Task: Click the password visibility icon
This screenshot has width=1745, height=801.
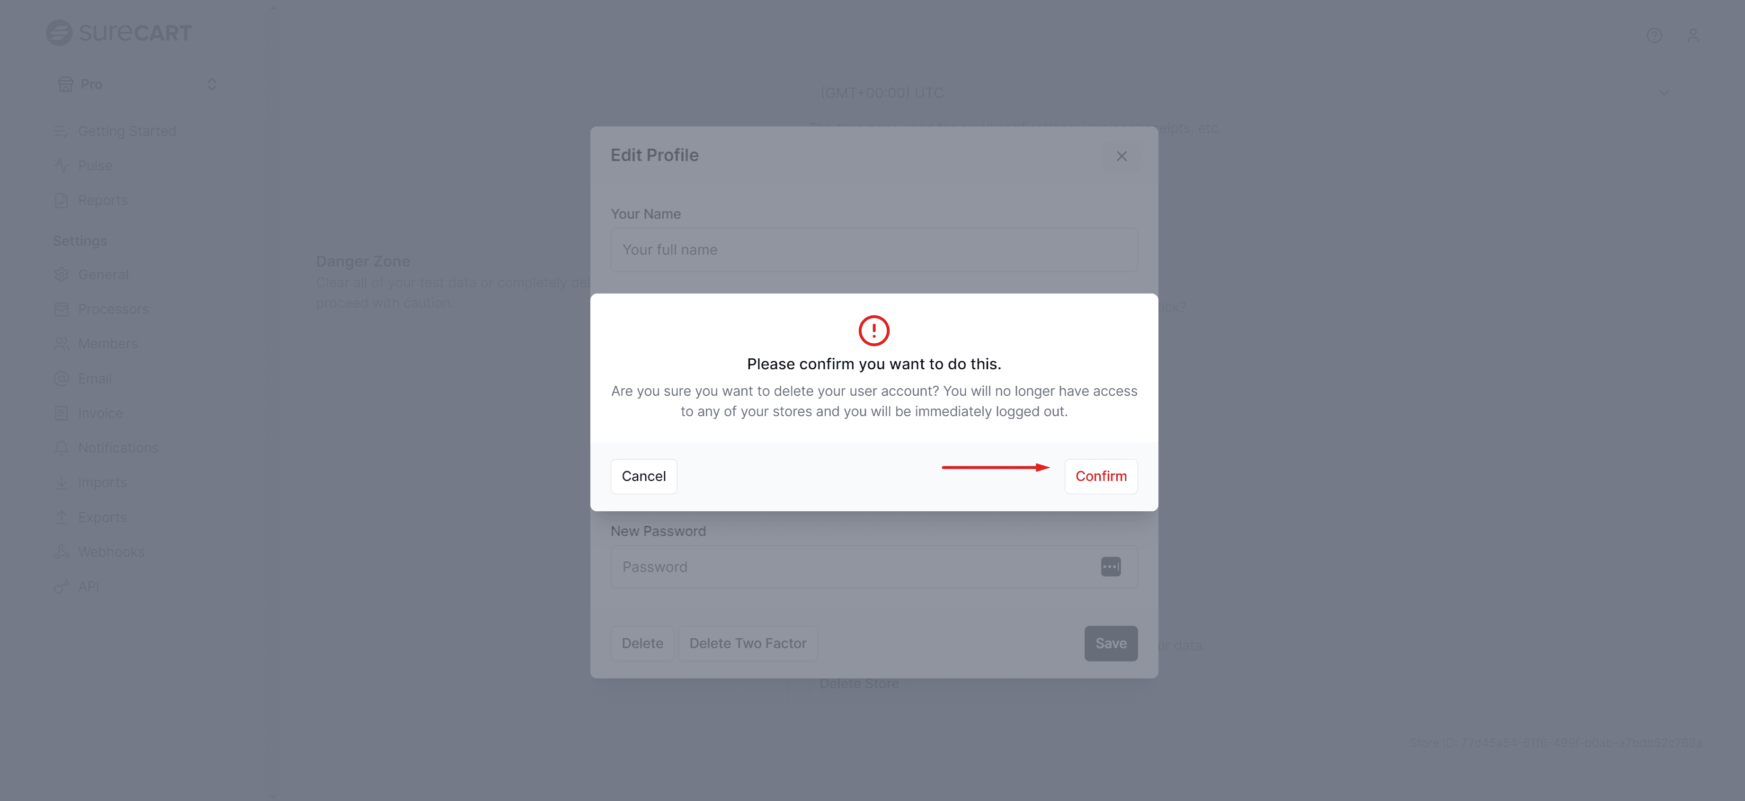Action: coord(1110,567)
